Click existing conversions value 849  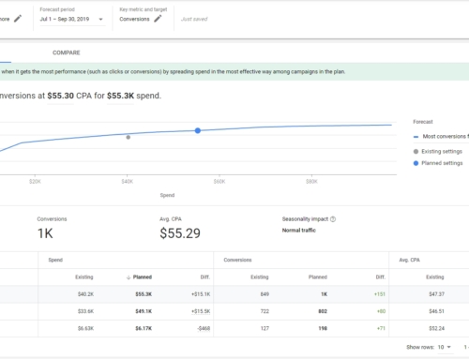[265, 294]
